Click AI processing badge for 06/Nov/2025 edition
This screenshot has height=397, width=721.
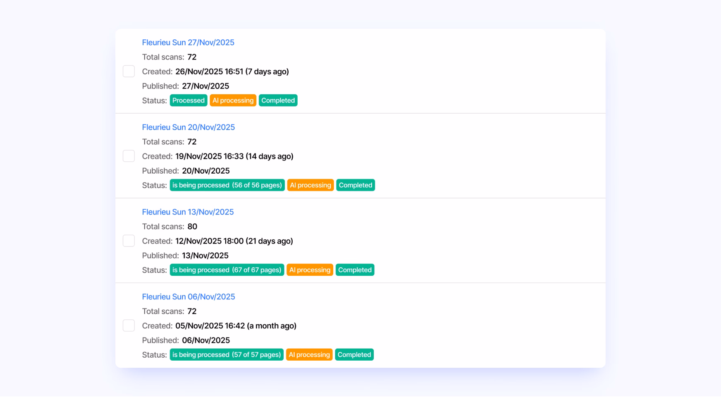point(309,355)
